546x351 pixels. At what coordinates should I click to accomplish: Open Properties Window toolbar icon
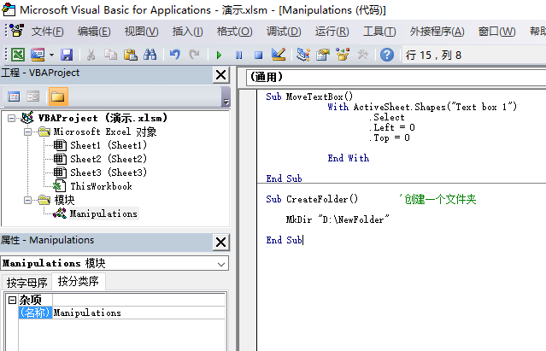323,55
